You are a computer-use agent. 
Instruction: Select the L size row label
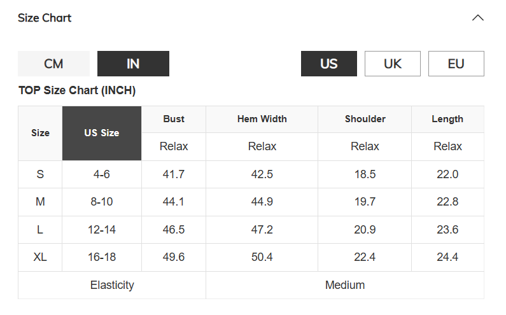[x=40, y=230]
